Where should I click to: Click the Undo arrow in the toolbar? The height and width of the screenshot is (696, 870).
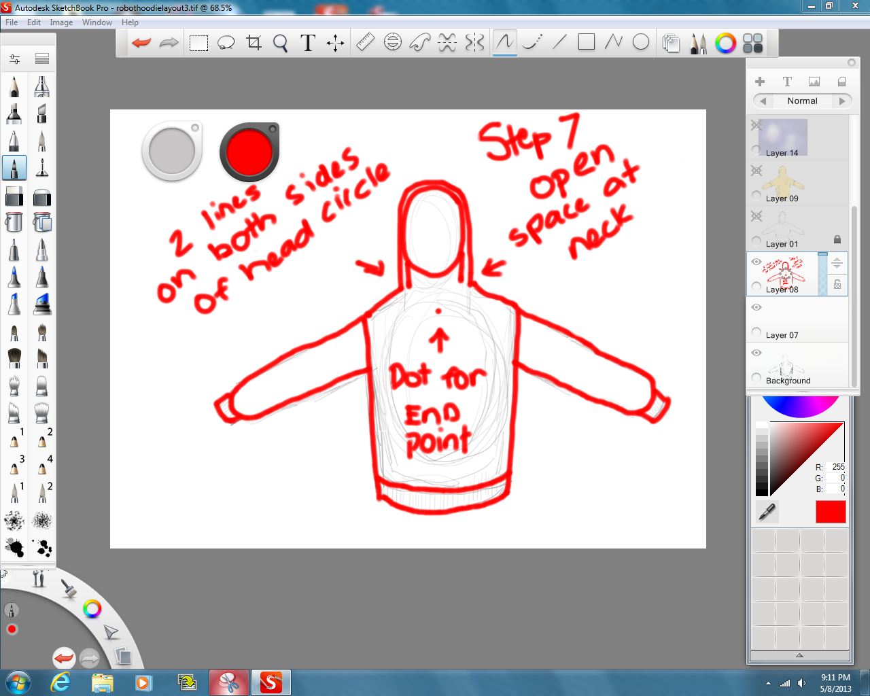(x=141, y=42)
